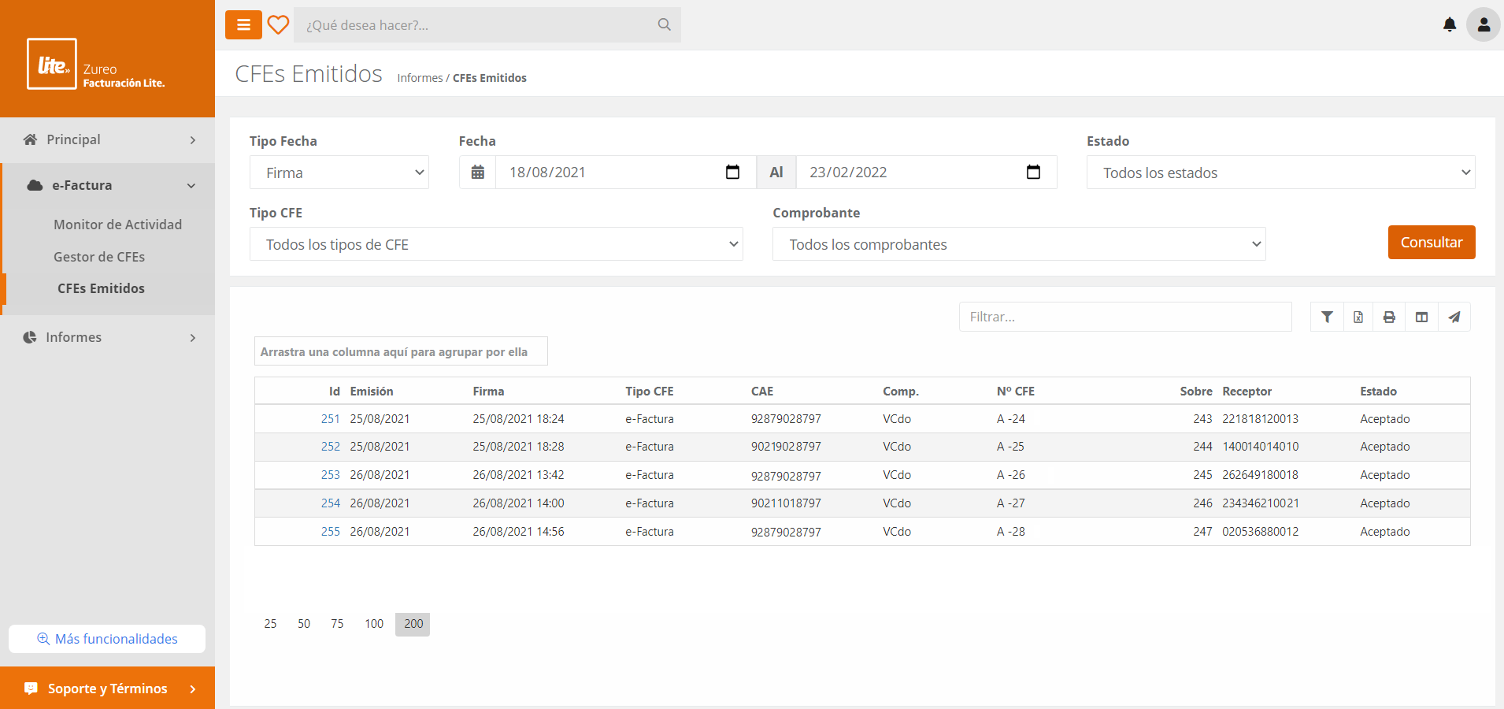Set page size to 50

[304, 624]
